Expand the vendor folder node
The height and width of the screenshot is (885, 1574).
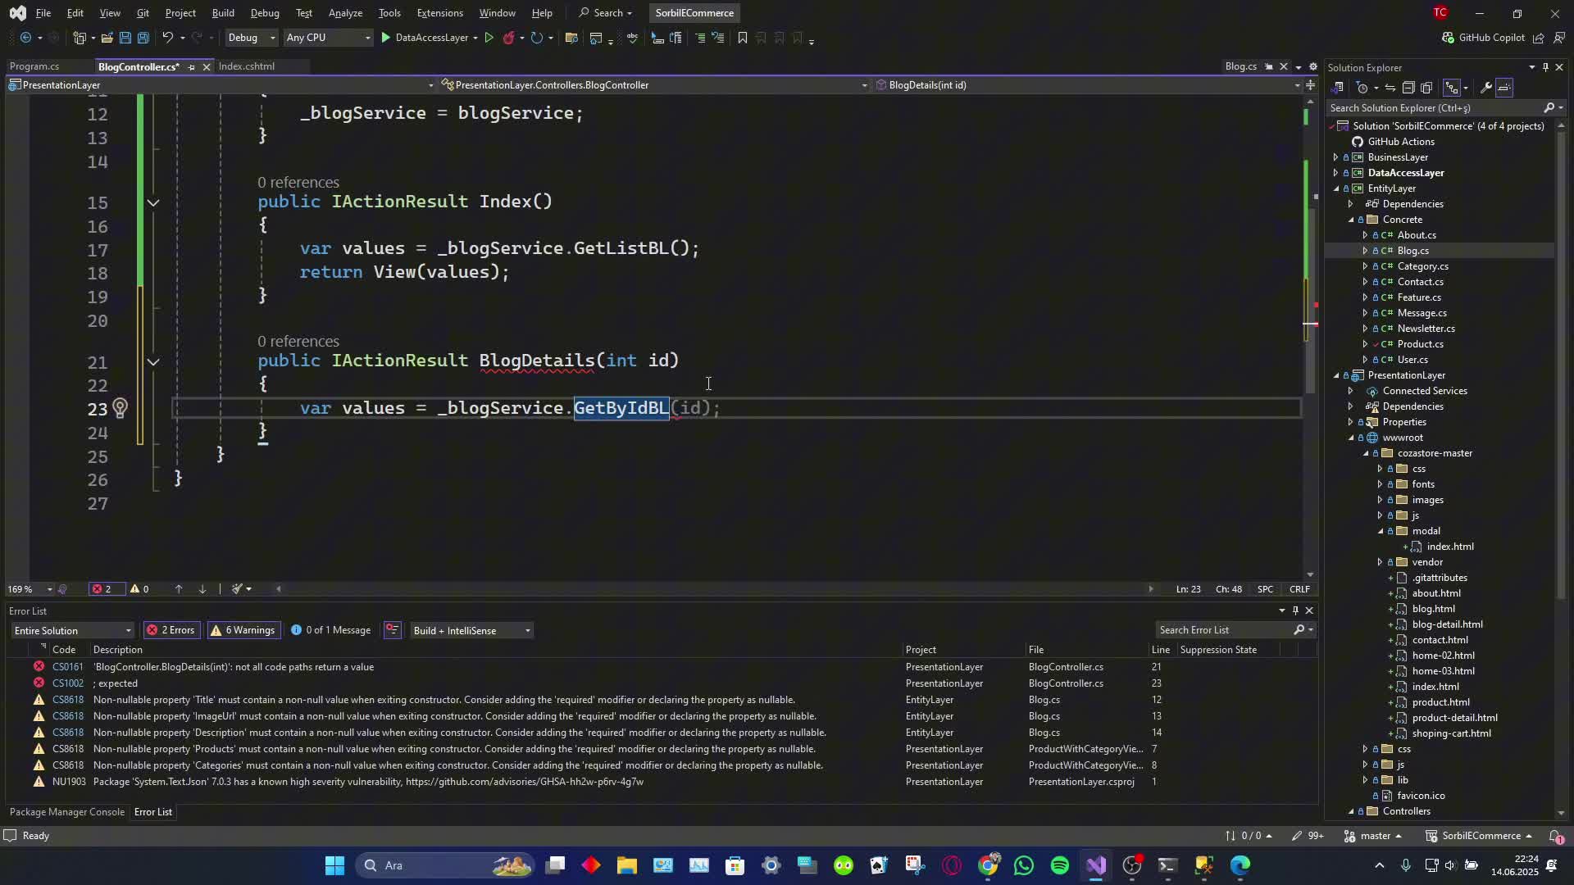pyautogui.click(x=1380, y=562)
